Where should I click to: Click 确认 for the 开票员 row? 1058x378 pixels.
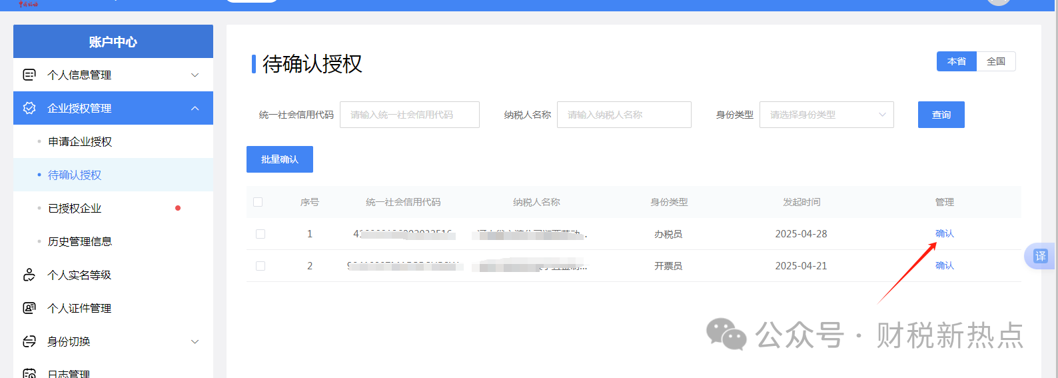tap(945, 265)
